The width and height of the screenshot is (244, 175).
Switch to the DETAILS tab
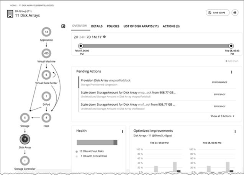97,26
